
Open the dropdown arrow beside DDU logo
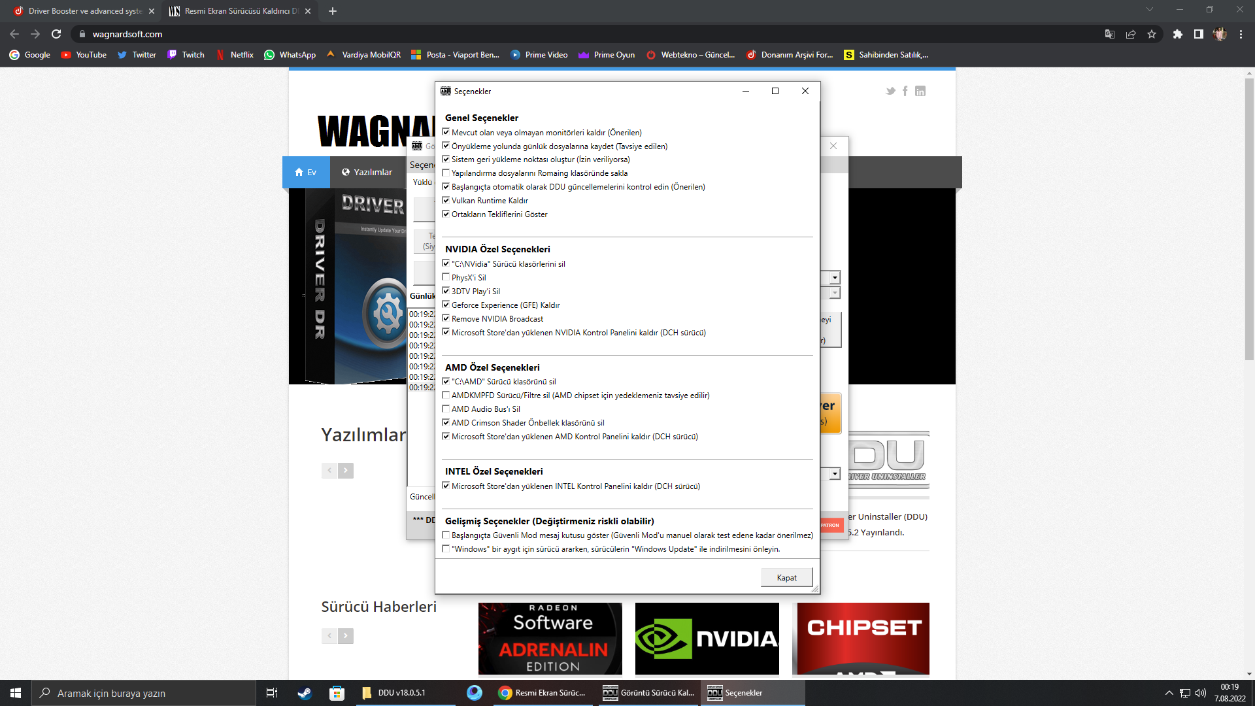click(835, 474)
